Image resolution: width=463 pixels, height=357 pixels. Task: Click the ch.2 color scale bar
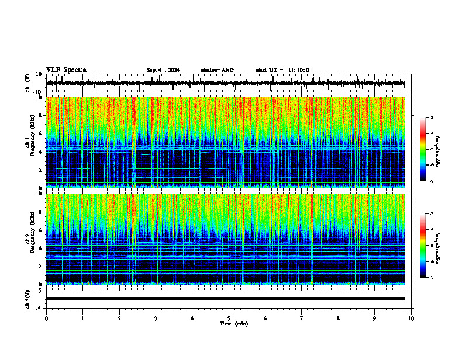click(423, 246)
